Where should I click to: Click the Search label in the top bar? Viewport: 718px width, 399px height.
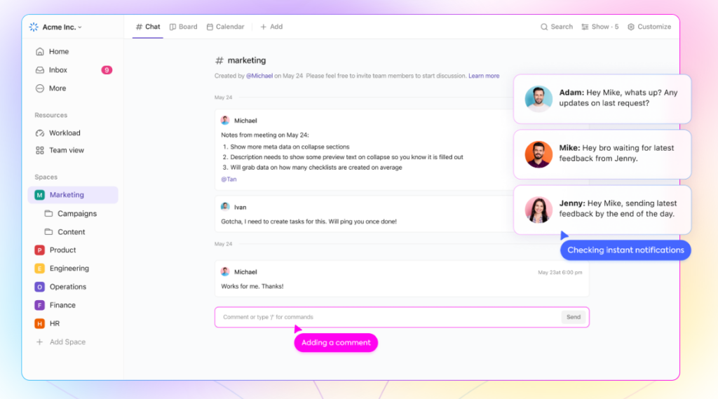[x=562, y=27]
